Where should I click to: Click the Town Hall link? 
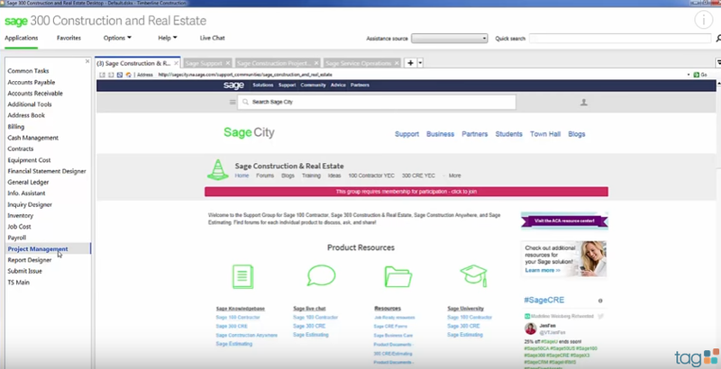545,134
